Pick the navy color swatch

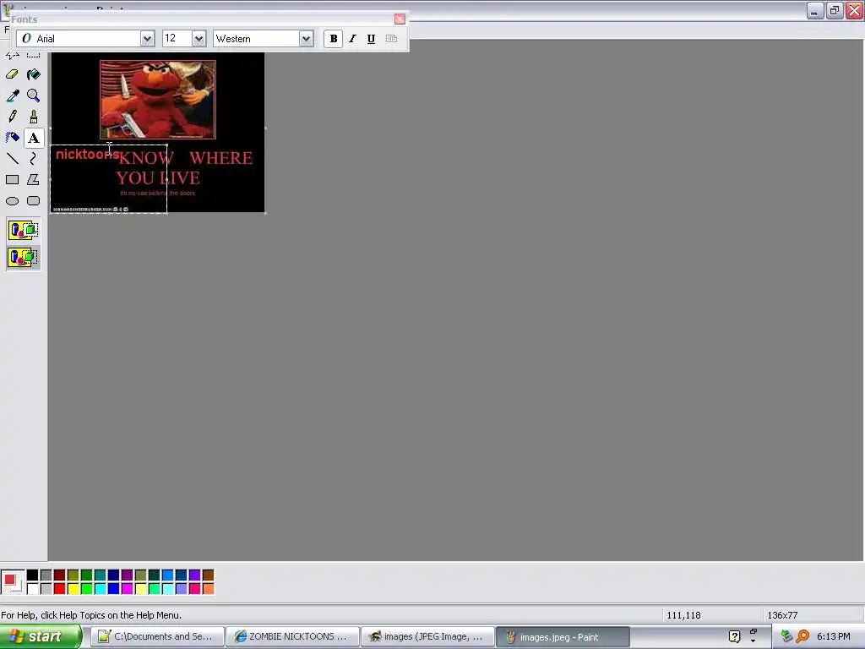coord(114,575)
